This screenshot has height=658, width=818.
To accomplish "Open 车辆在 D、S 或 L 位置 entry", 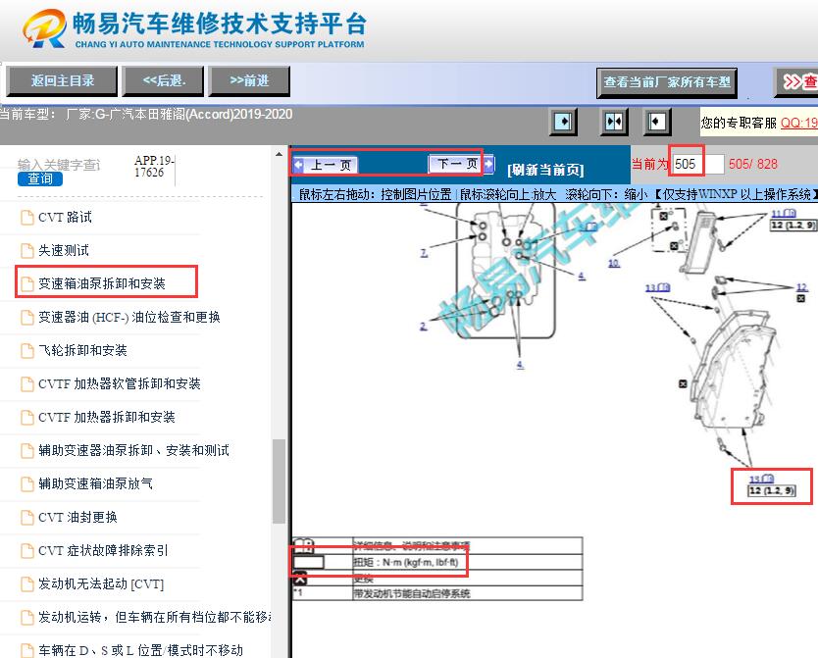I will pos(140,650).
